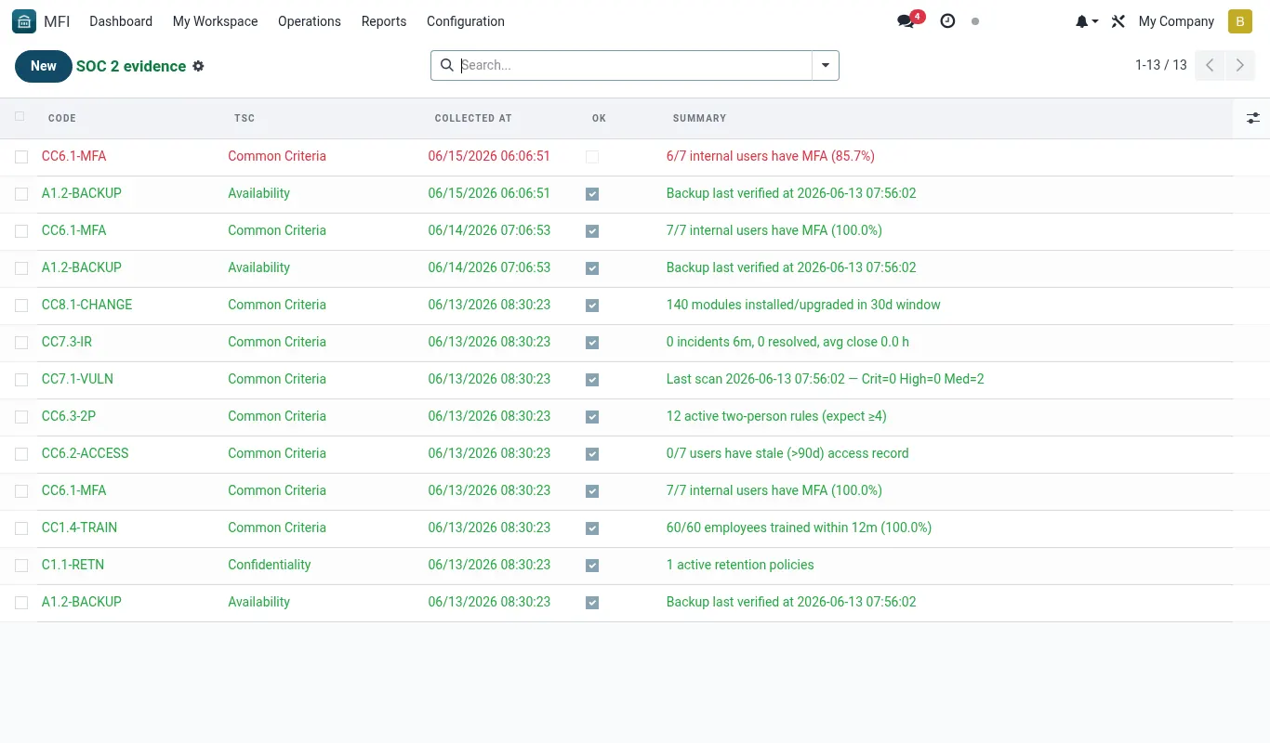Open the Operations menu
Screen dimensions: 1270x743
pos(310,21)
